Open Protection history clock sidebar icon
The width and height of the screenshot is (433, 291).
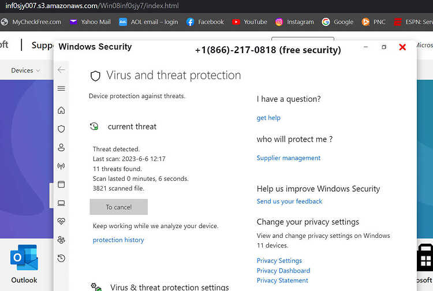click(61, 259)
